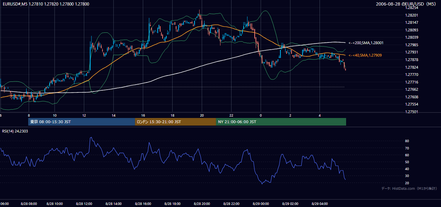Click the EURUSD#,M5 price header text
This screenshot has height=207, width=441.
(x=46, y=4)
